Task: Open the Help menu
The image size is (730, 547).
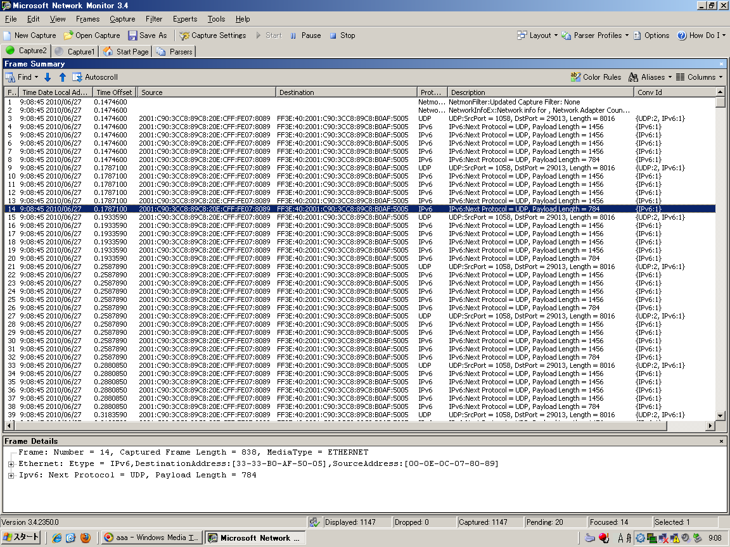Action: 243,19
